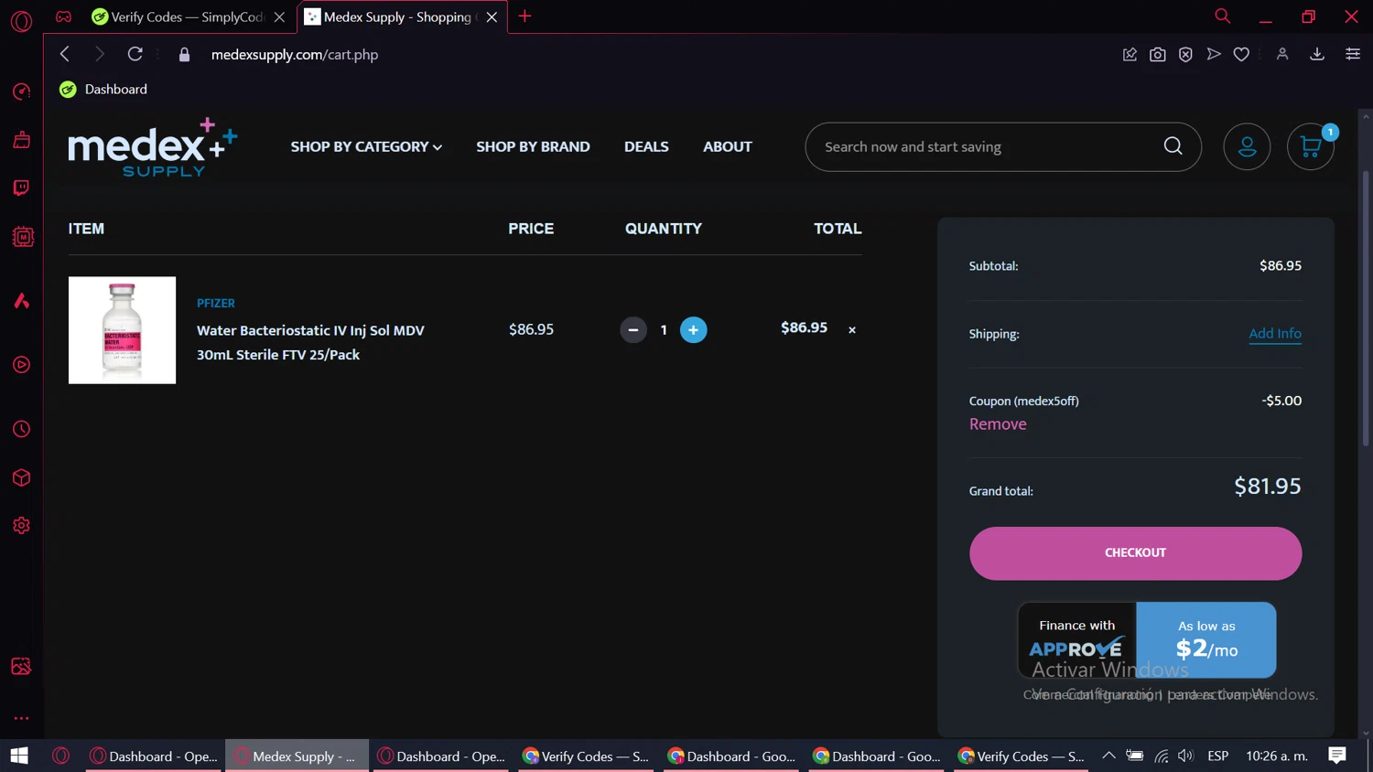View site security lock info
Screen dimensions: 1373x772
point(184,55)
